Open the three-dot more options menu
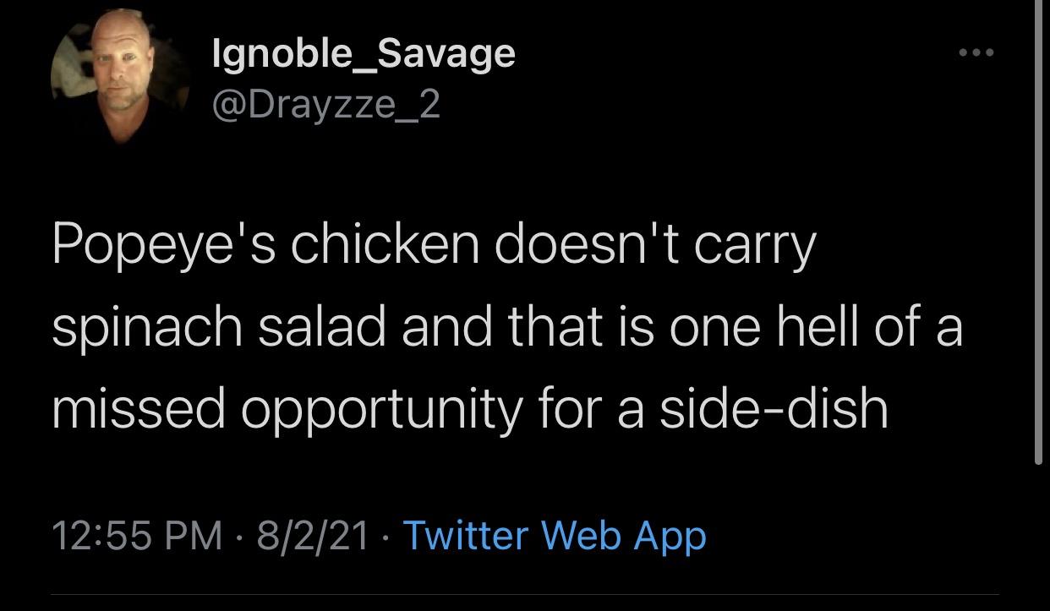 tap(976, 52)
